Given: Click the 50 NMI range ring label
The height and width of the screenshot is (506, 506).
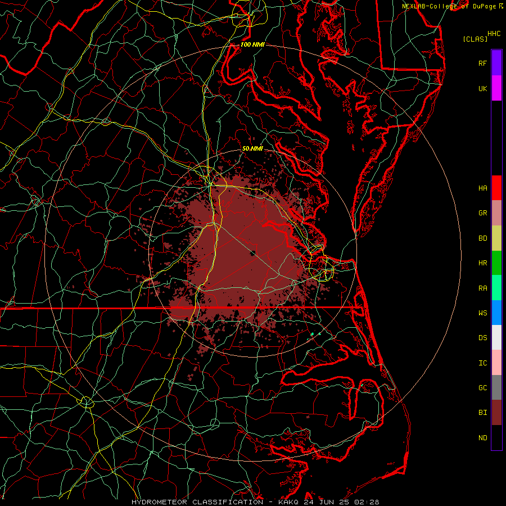Looking at the screenshot, I should [x=252, y=148].
